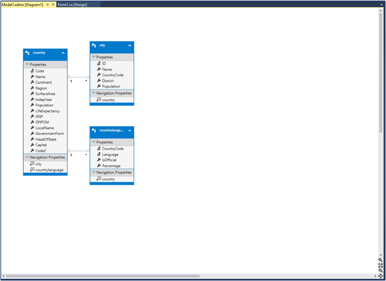Click the Zoom Out magnifier icon
This screenshot has height=281, width=386.
380,270
